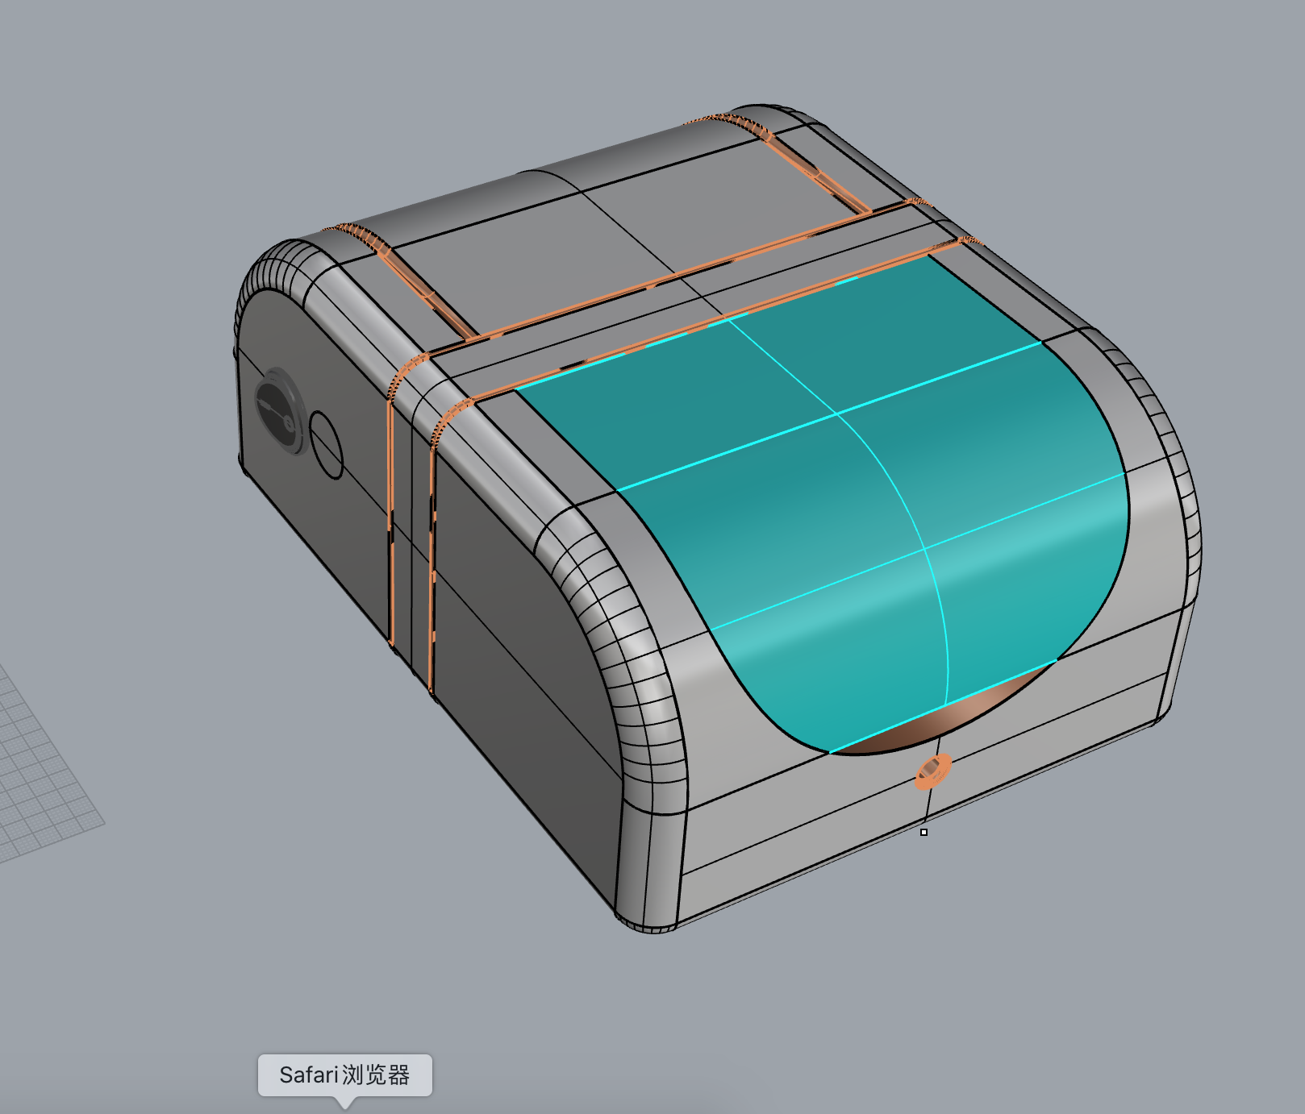Select the circle outline beside the dial knob

(x=327, y=445)
